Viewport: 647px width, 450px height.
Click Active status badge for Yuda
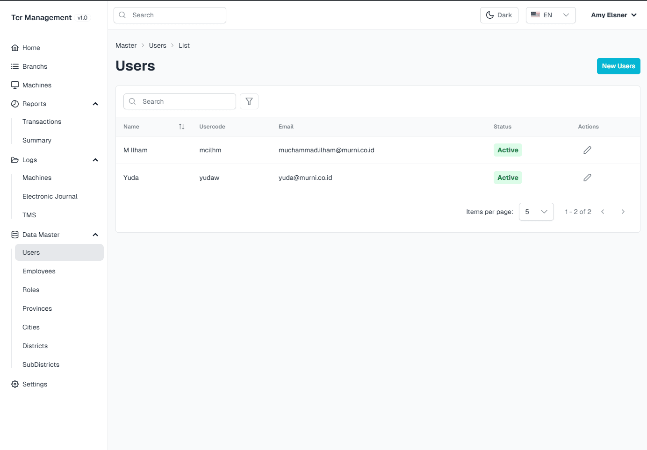click(x=508, y=178)
